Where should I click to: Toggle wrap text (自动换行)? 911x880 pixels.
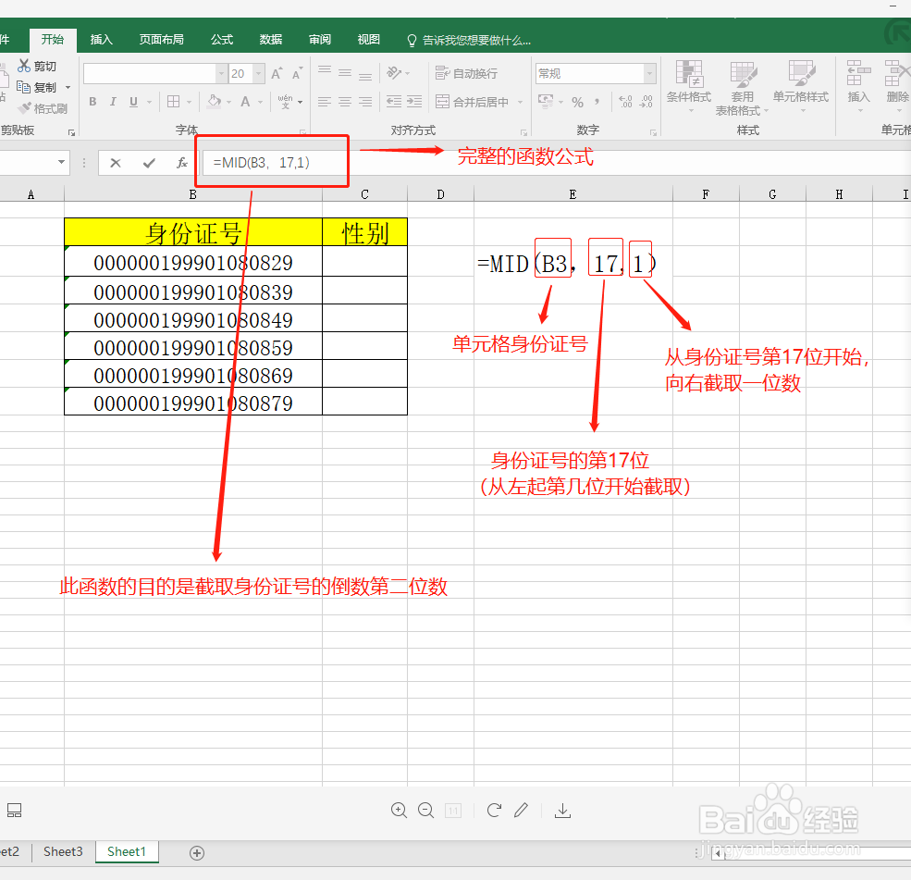(x=466, y=73)
